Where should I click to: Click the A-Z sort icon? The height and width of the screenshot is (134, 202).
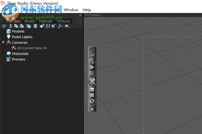tap(48, 26)
